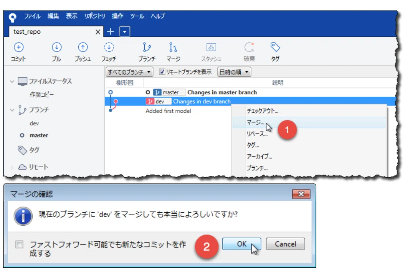Choose マージ... from context menu
Viewport: 410px width, 274px height.
click(309, 122)
